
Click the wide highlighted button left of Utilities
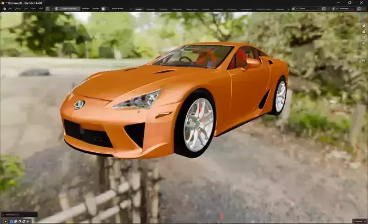[x=69, y=9]
